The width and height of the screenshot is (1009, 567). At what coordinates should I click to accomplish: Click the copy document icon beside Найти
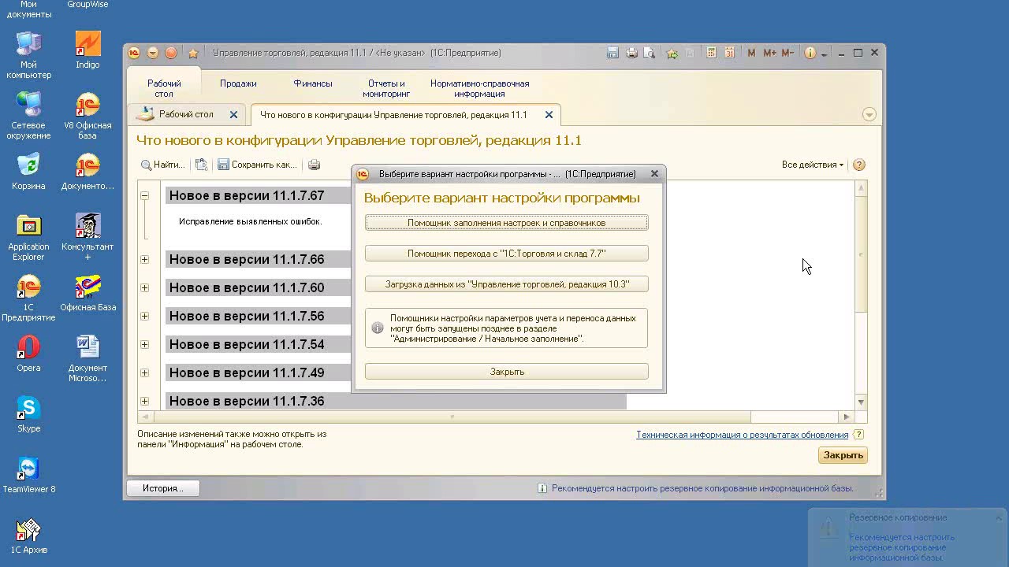click(202, 165)
